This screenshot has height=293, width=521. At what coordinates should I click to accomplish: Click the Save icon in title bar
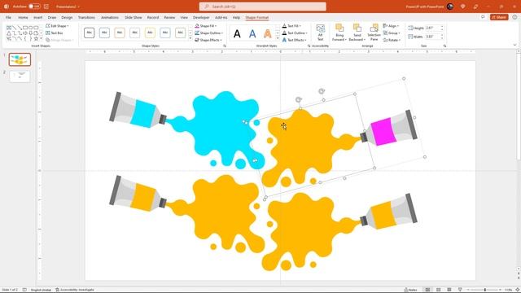(x=46, y=7)
